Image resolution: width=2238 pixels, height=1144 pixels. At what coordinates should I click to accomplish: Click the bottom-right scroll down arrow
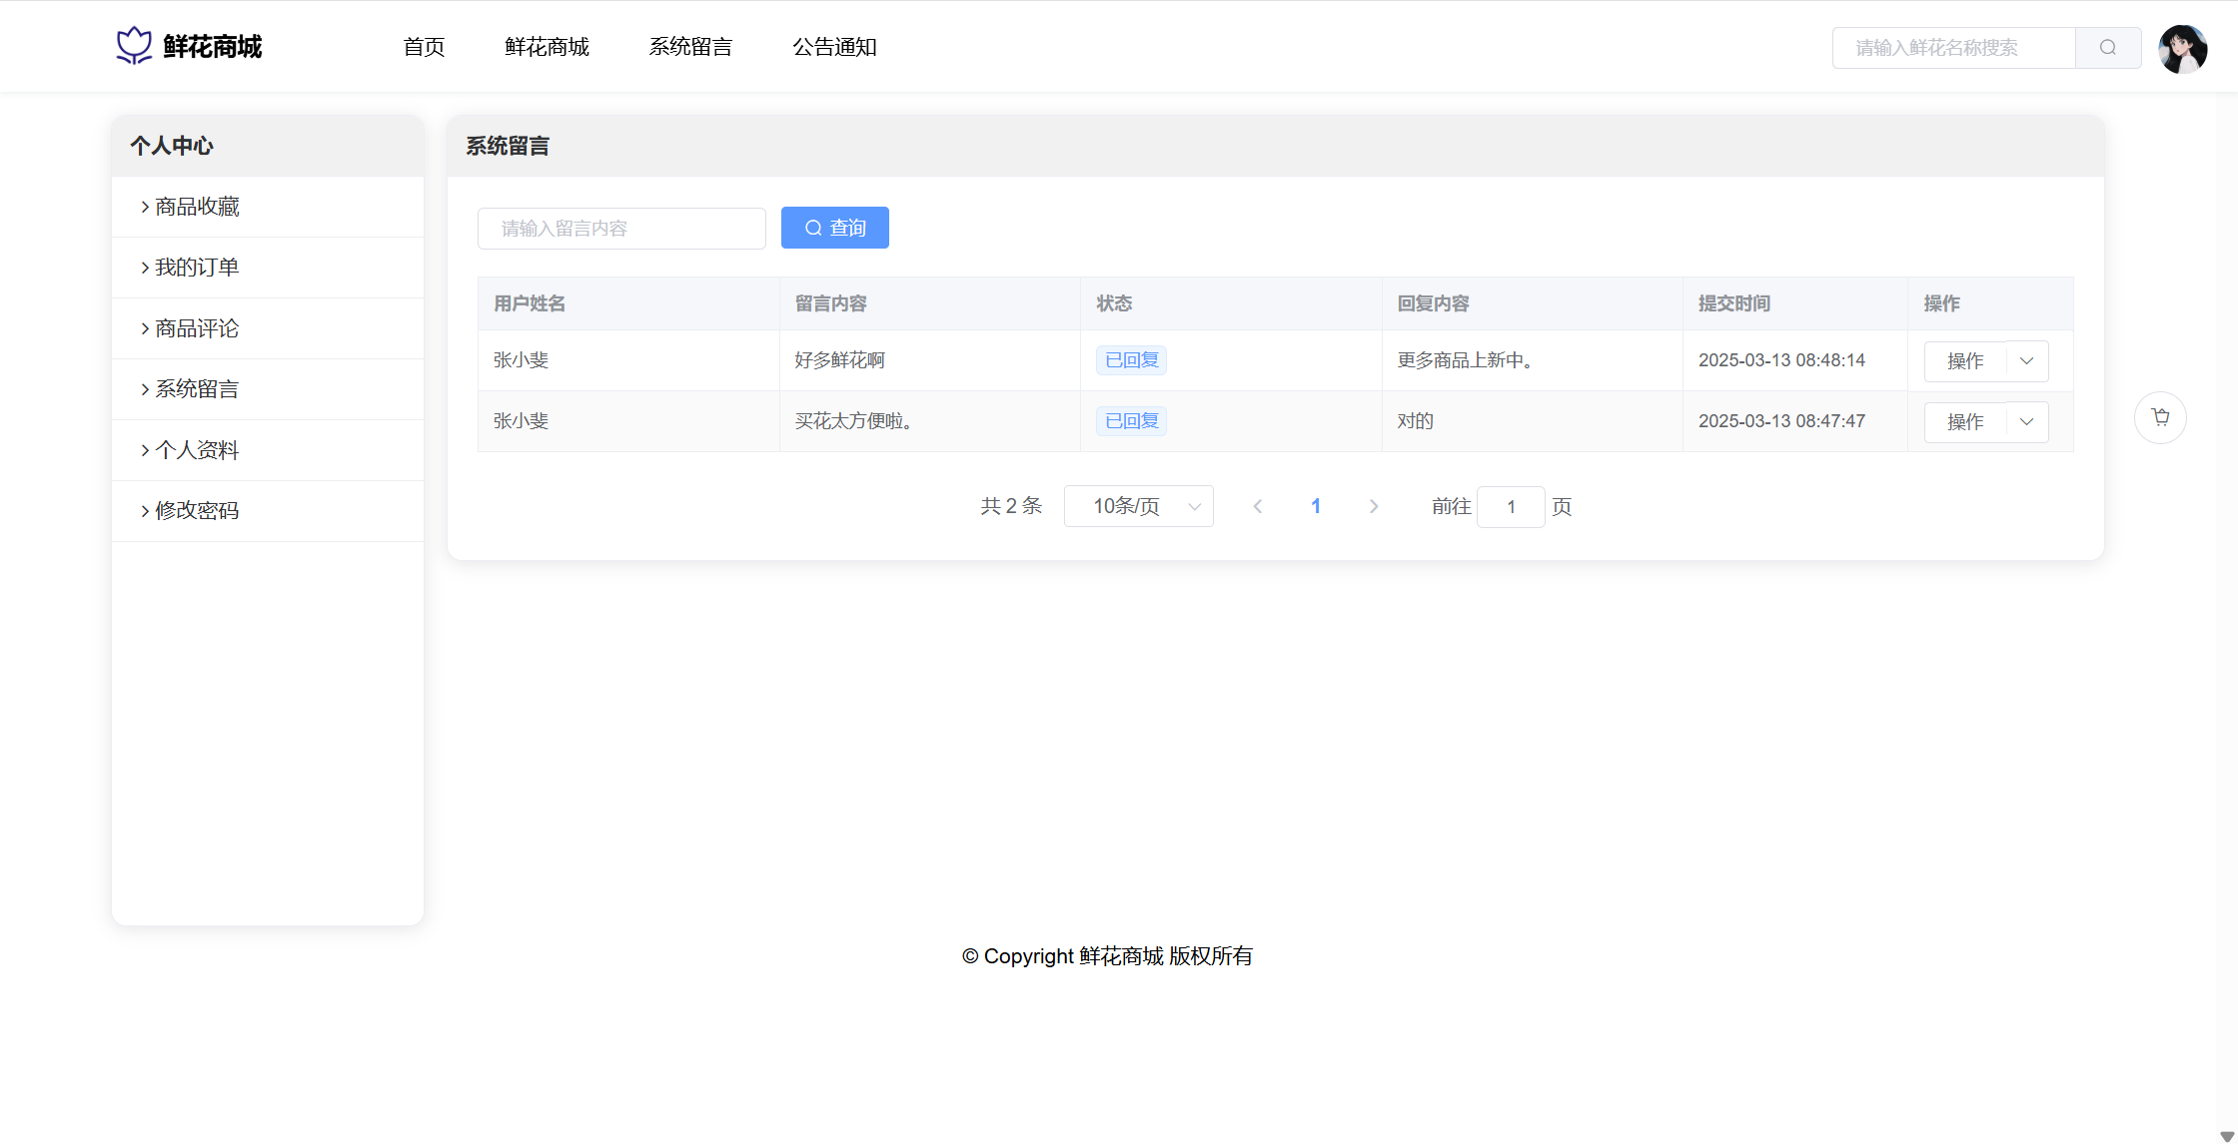2226,1136
